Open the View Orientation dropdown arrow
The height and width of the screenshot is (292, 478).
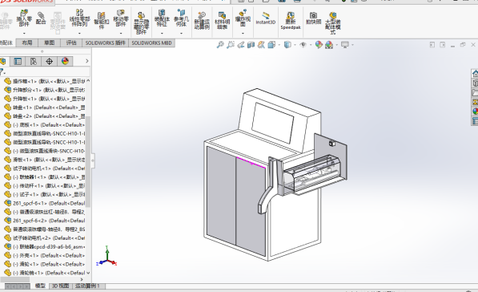click(x=279, y=45)
